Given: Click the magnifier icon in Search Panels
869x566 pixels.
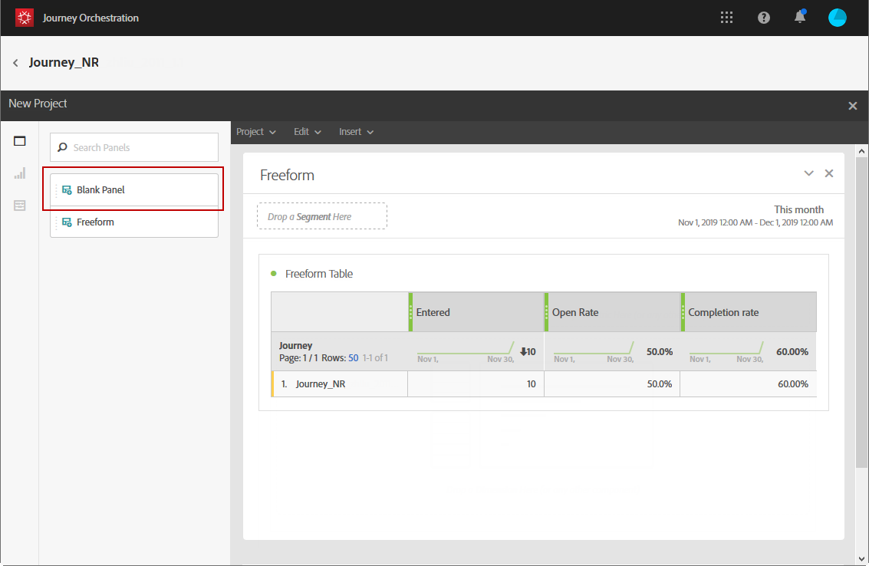Looking at the screenshot, I should (63, 147).
